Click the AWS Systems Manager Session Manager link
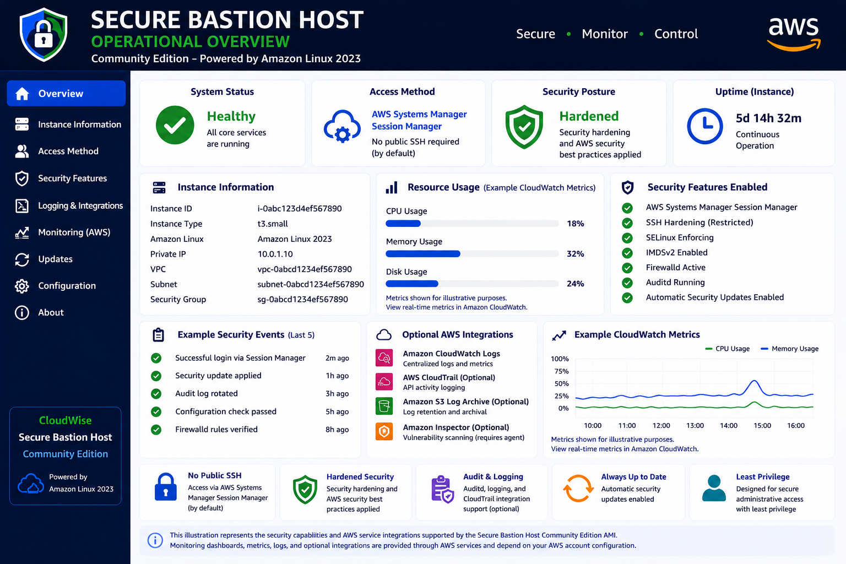The width and height of the screenshot is (846, 564). point(419,120)
